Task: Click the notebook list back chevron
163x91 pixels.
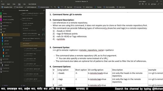Action: tap(3, 10)
